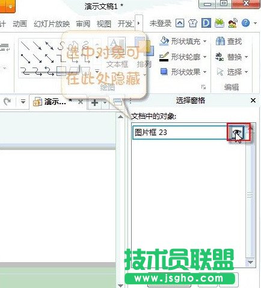Close the 演示... document tab
The width and height of the screenshot is (261, 288).
(x=81, y=102)
